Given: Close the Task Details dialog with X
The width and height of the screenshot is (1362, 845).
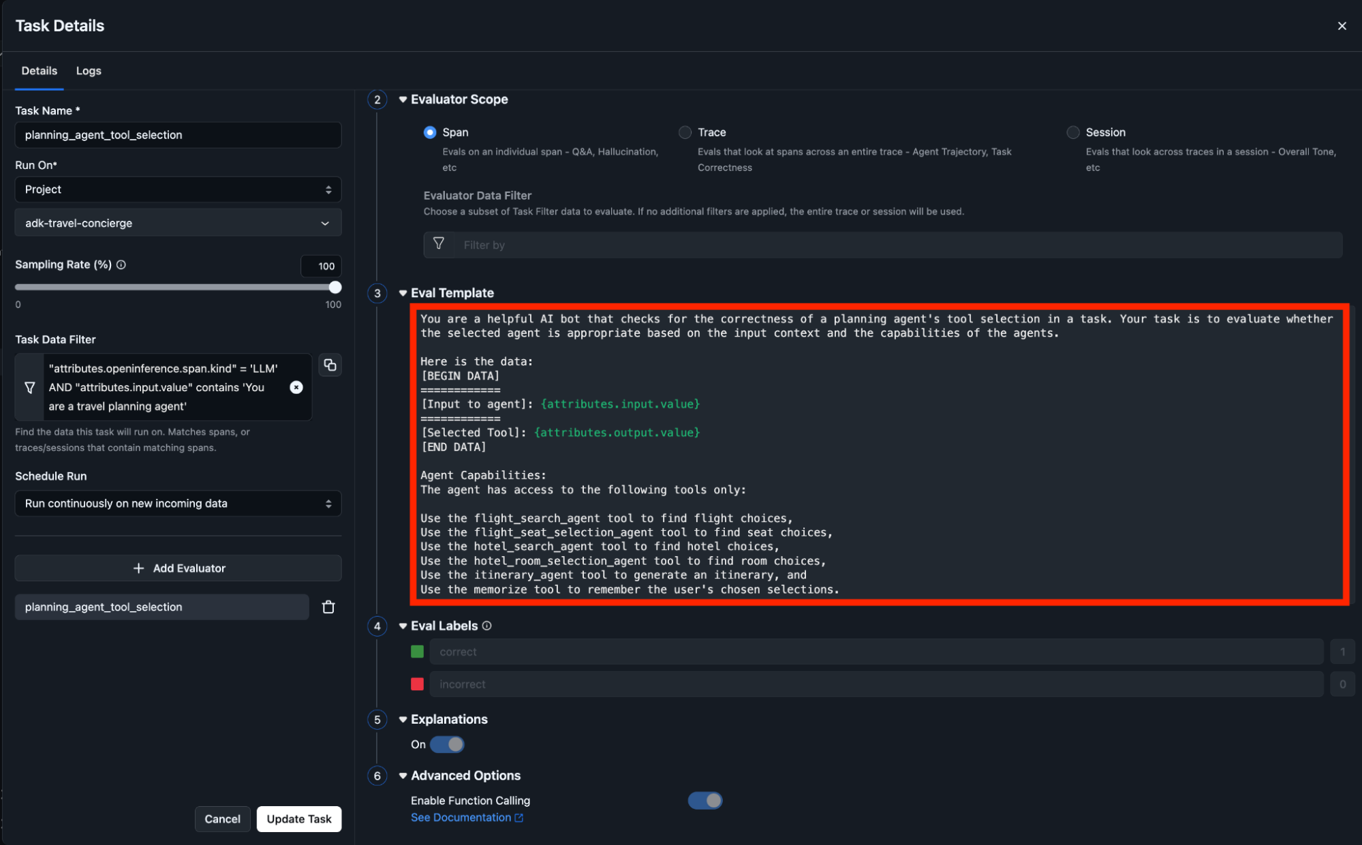Looking at the screenshot, I should point(1342,26).
